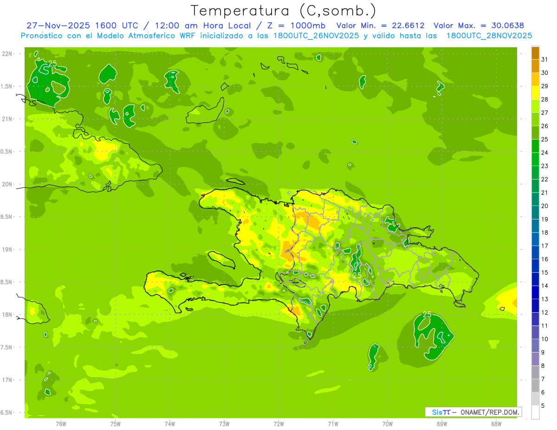Screen dimensions: 557x430
Task: Click the legend color band between 29 and 30
Action: click(535, 79)
